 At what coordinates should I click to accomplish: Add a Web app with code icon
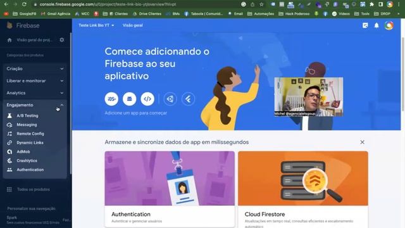[x=147, y=99]
